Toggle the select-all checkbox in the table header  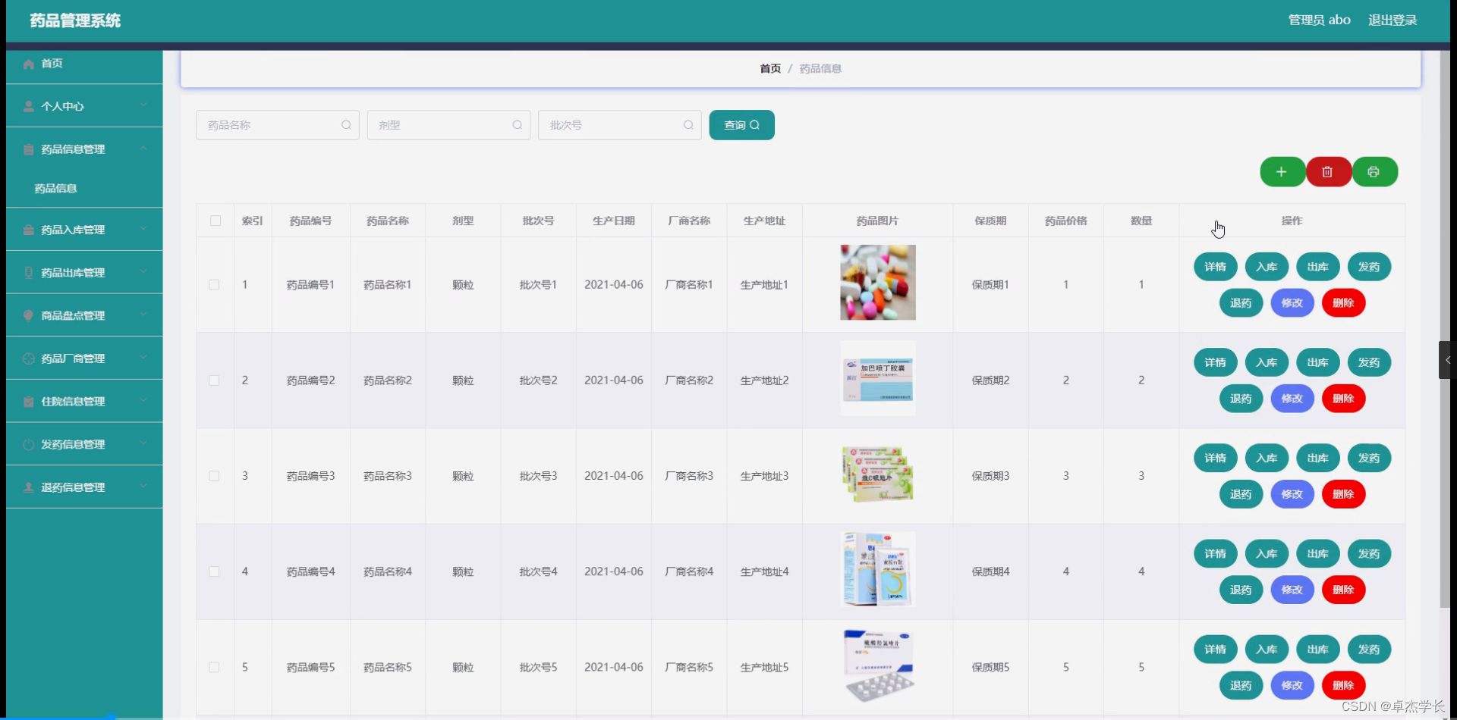(215, 221)
